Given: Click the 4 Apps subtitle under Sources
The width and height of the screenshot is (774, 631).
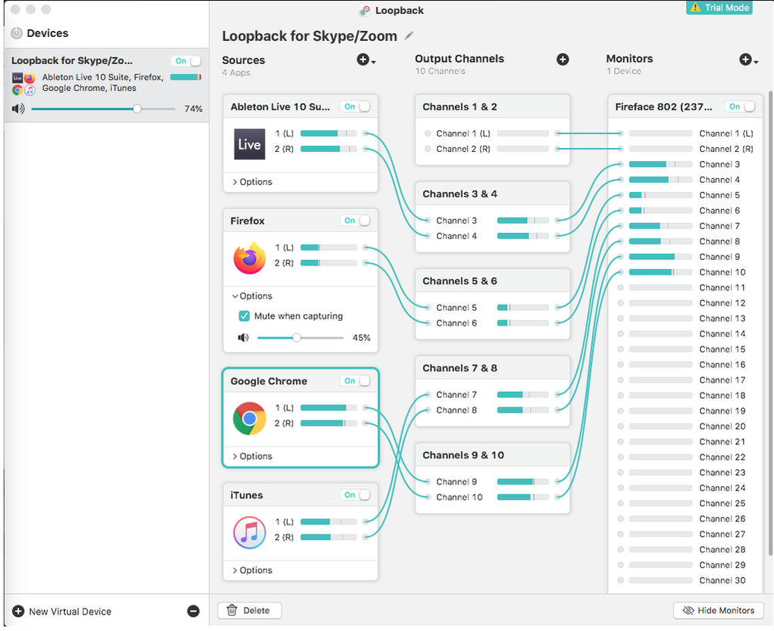Looking at the screenshot, I should pos(236,73).
